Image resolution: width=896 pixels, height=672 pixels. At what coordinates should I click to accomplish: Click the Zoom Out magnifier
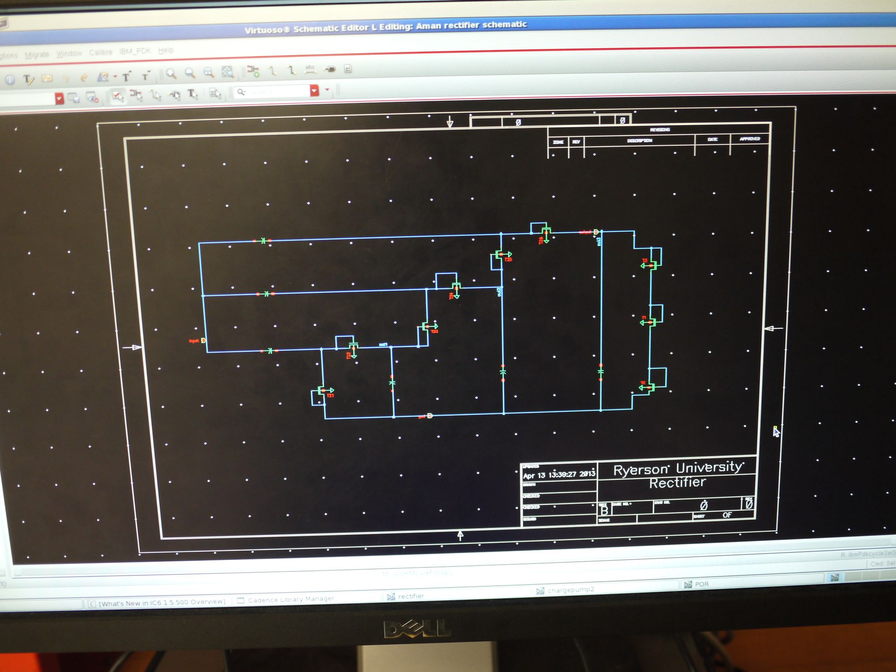pyautogui.click(x=189, y=73)
